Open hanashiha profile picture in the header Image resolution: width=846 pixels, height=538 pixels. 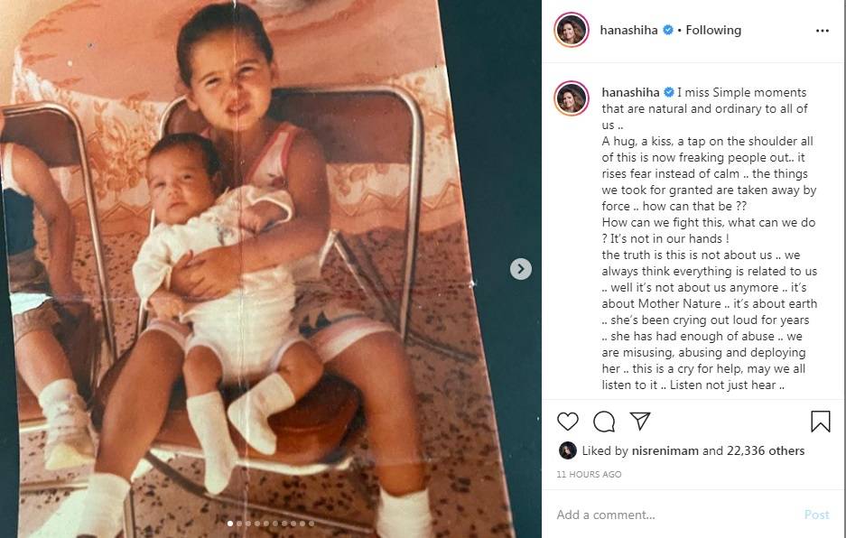[572, 30]
